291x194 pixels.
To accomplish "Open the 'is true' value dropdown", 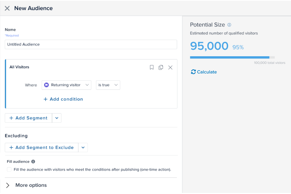I will coord(108,85).
